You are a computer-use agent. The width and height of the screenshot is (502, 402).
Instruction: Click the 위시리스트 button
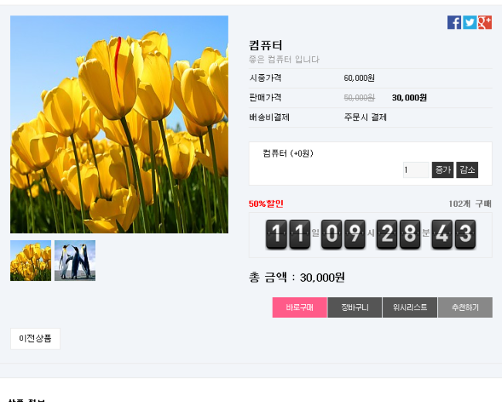(409, 307)
